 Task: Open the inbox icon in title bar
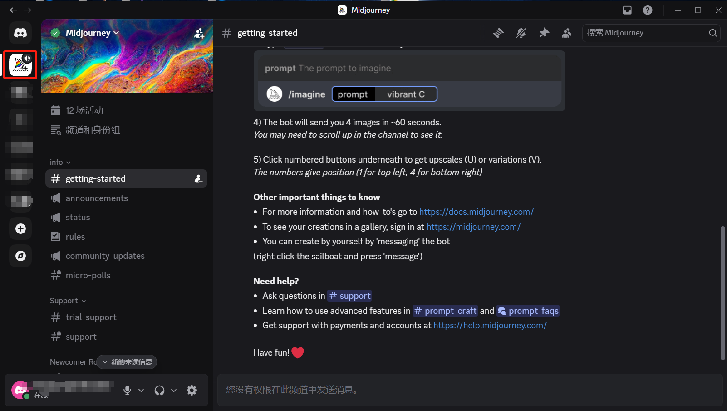tap(627, 10)
